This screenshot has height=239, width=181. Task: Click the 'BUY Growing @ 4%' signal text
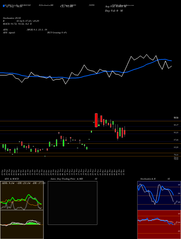pos(57,33)
